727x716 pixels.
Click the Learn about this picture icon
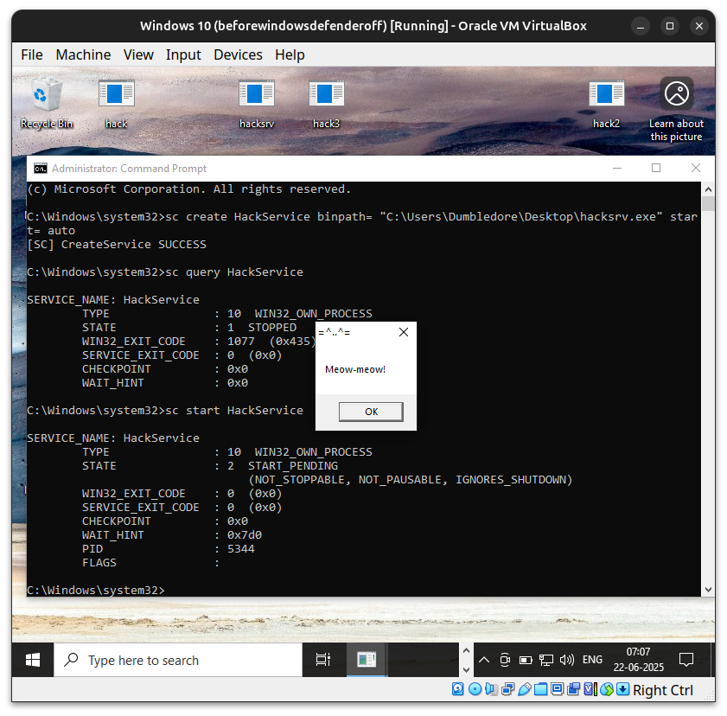tap(676, 110)
